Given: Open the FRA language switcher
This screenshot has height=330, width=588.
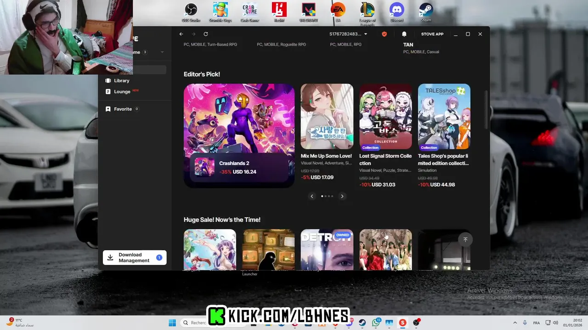Looking at the screenshot, I should point(537,323).
